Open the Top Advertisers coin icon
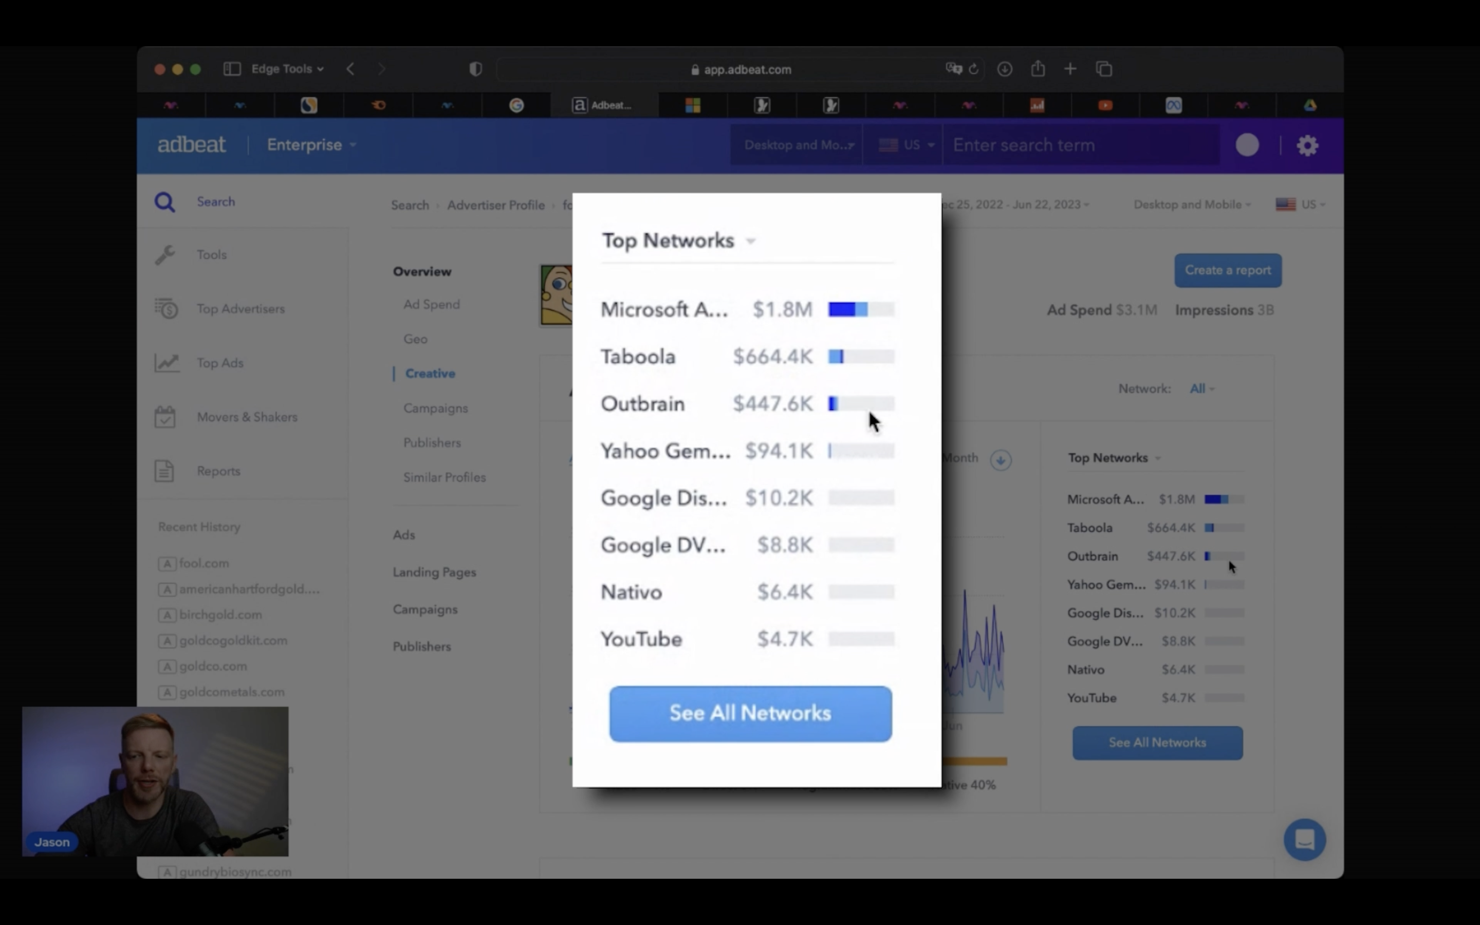This screenshot has height=925, width=1480. (x=166, y=309)
